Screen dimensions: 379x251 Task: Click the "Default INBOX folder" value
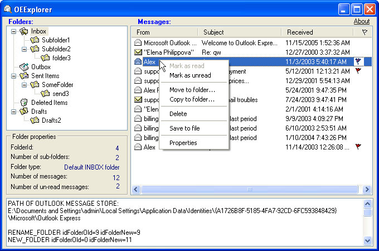coord(91,167)
